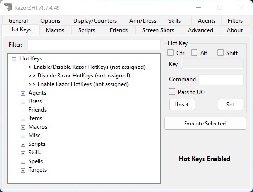Expand the Agents tree node
The image size is (253, 192).
(23, 93)
